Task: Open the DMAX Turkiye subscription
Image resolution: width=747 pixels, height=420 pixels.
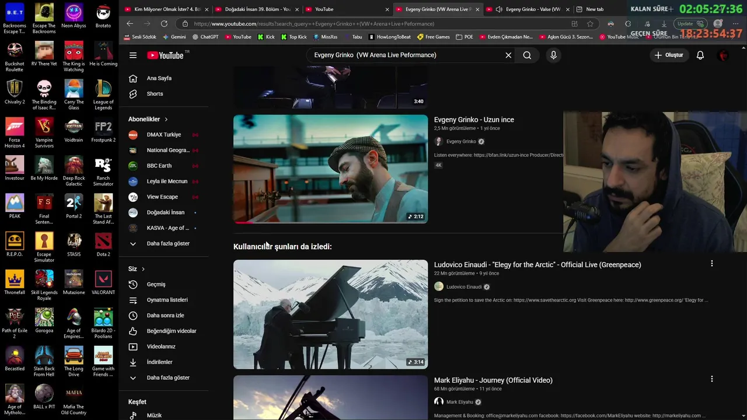Action: [x=163, y=135]
